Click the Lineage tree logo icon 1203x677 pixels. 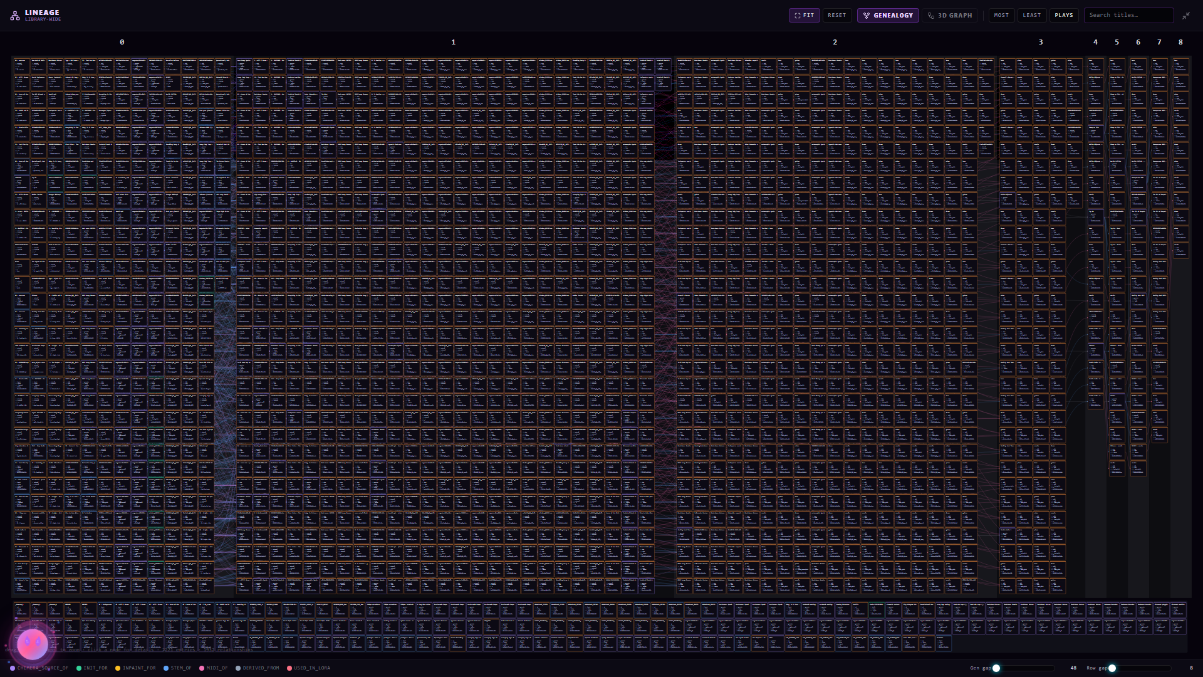15,16
